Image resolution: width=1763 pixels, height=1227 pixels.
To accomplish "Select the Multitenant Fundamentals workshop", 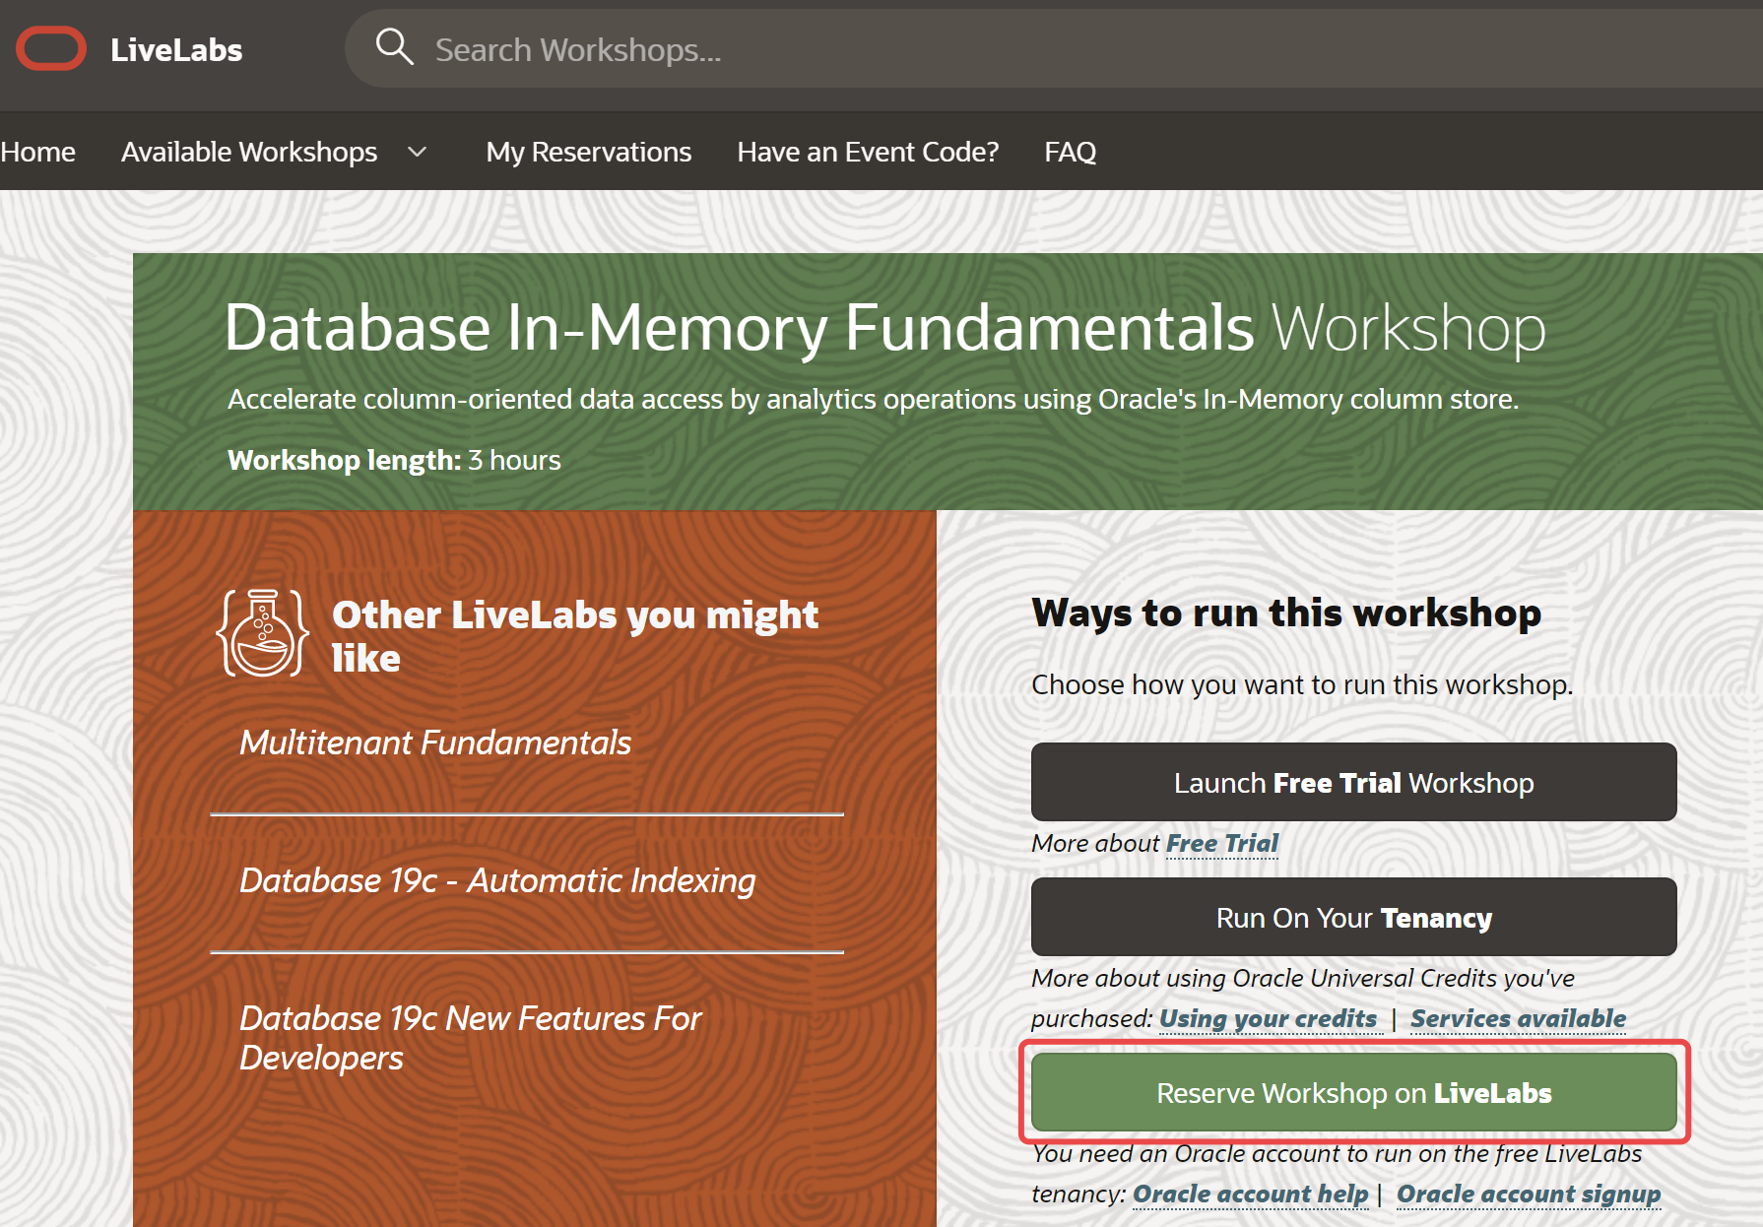I will click(435, 743).
